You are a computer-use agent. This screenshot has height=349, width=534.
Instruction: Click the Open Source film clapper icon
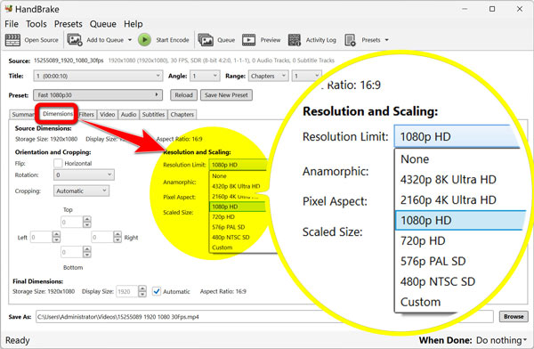click(x=12, y=40)
